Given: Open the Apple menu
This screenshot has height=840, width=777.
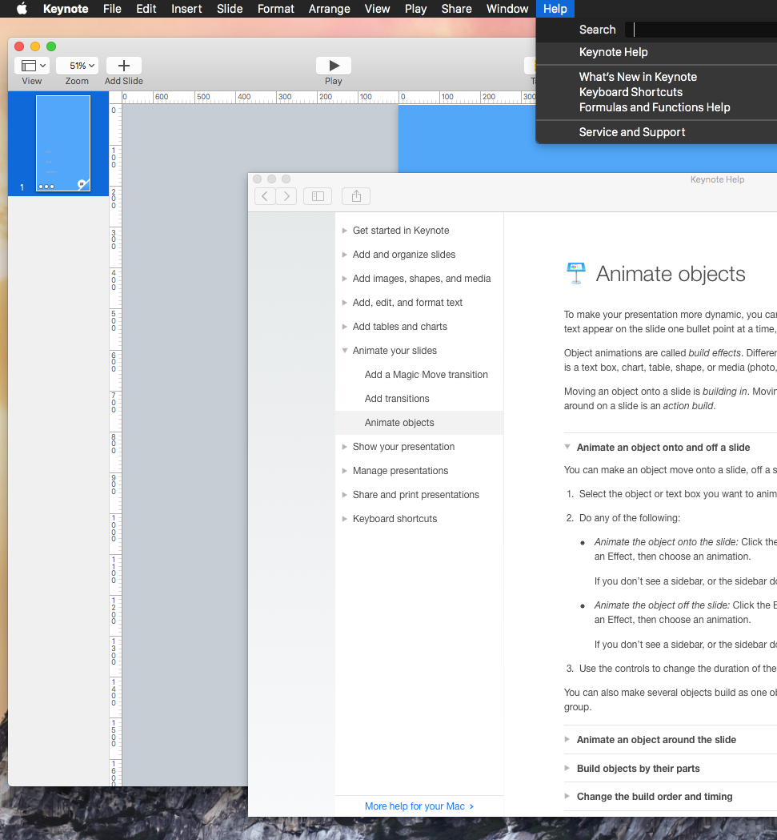Looking at the screenshot, I should coord(22,9).
